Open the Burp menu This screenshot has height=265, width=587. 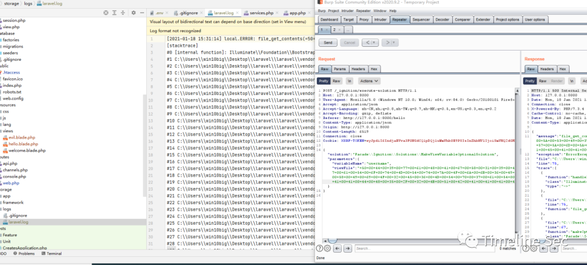[322, 11]
